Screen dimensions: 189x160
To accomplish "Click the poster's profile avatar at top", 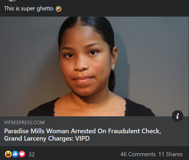I will [12, 1].
